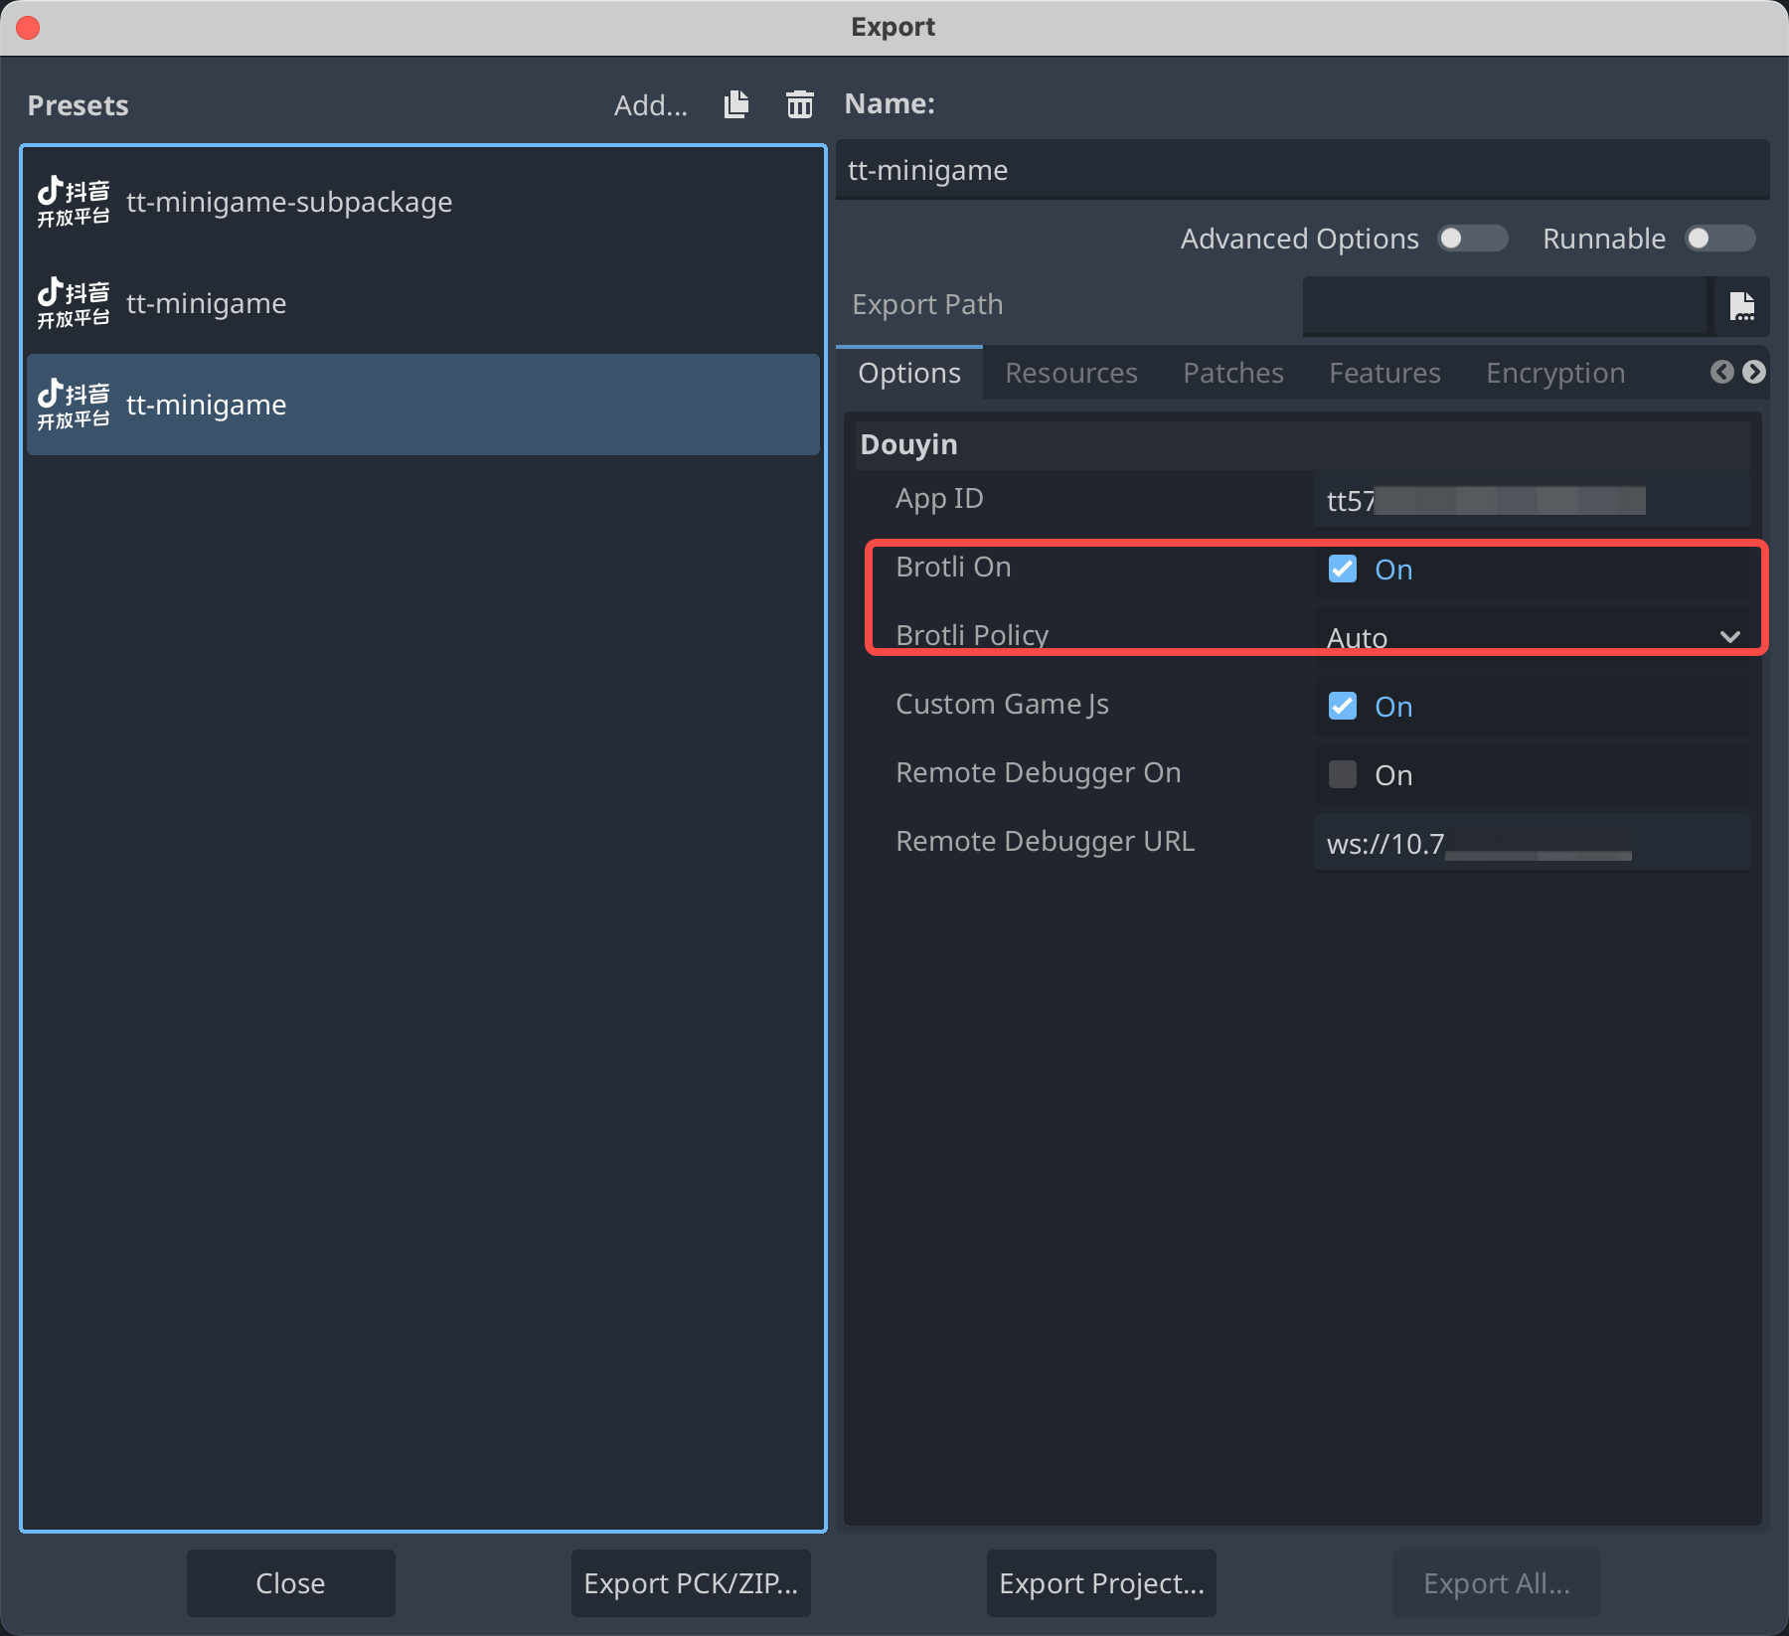Switch to the Resources tab

coord(1070,373)
